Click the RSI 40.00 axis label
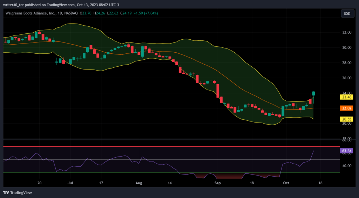 [x=347, y=166]
